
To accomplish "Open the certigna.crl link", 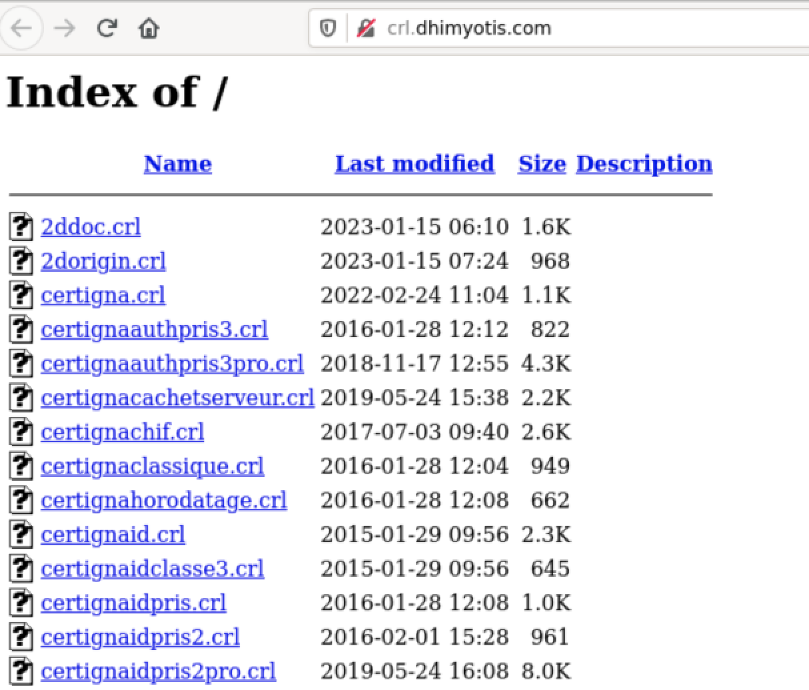I will coord(103,295).
